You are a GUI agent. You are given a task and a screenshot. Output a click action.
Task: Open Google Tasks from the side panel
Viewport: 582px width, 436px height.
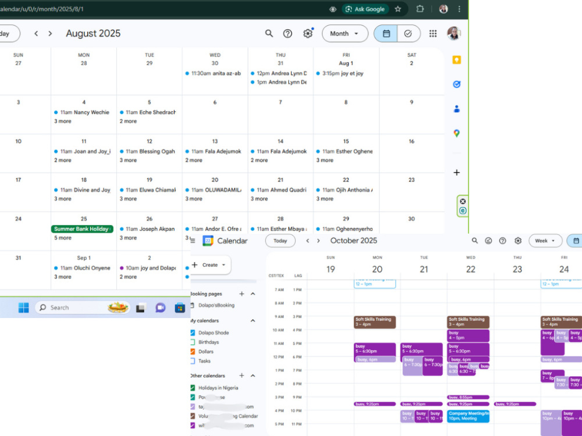tap(456, 84)
